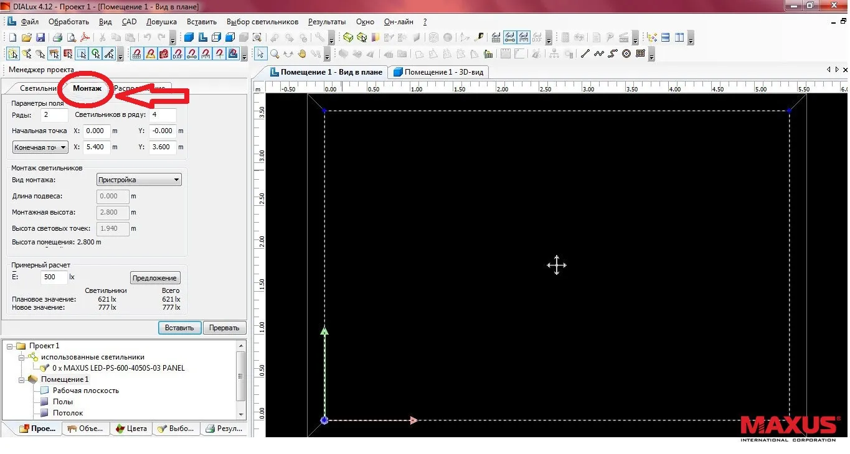Select MAXUS LED-PS-600-4050S-03 PANEL item
Image resolution: width=850 pixels, height=454 pixels.
[118, 368]
